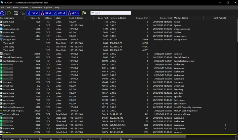Click the greyed-out process properties gear icon

pos(22,13)
